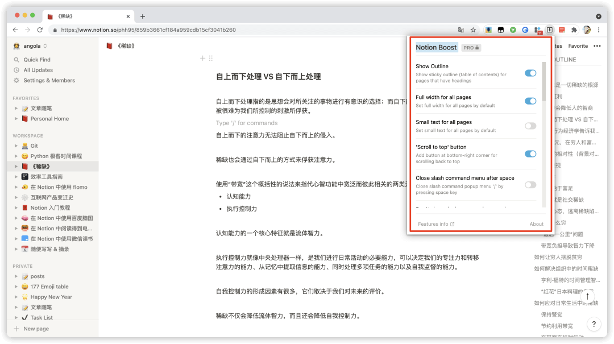
Task: Toggle Full width for all pages
Action: (x=530, y=101)
